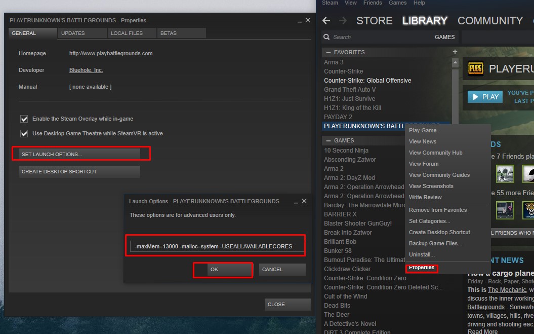Click the launch options text field
This screenshot has width=534, height=334.
pos(217,246)
